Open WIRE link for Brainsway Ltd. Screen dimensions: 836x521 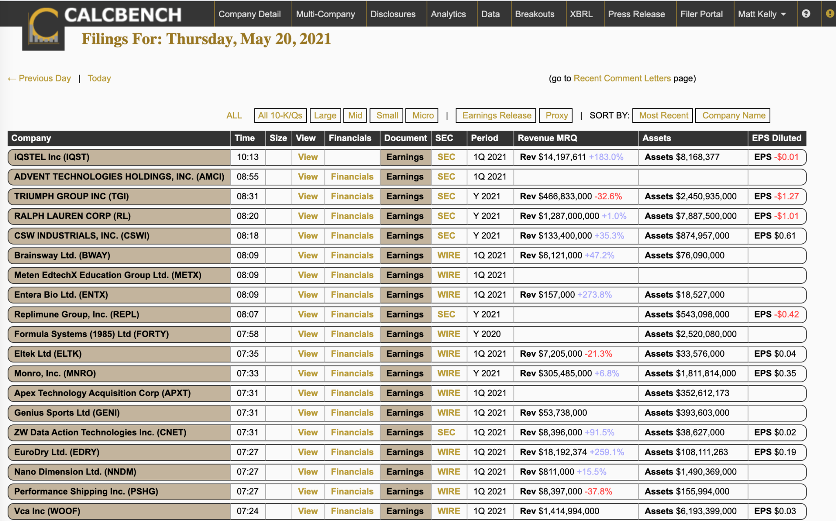448,256
